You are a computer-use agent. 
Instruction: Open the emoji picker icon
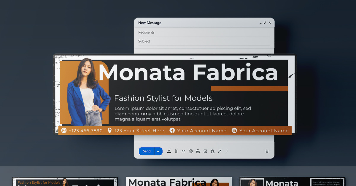(x=191, y=151)
